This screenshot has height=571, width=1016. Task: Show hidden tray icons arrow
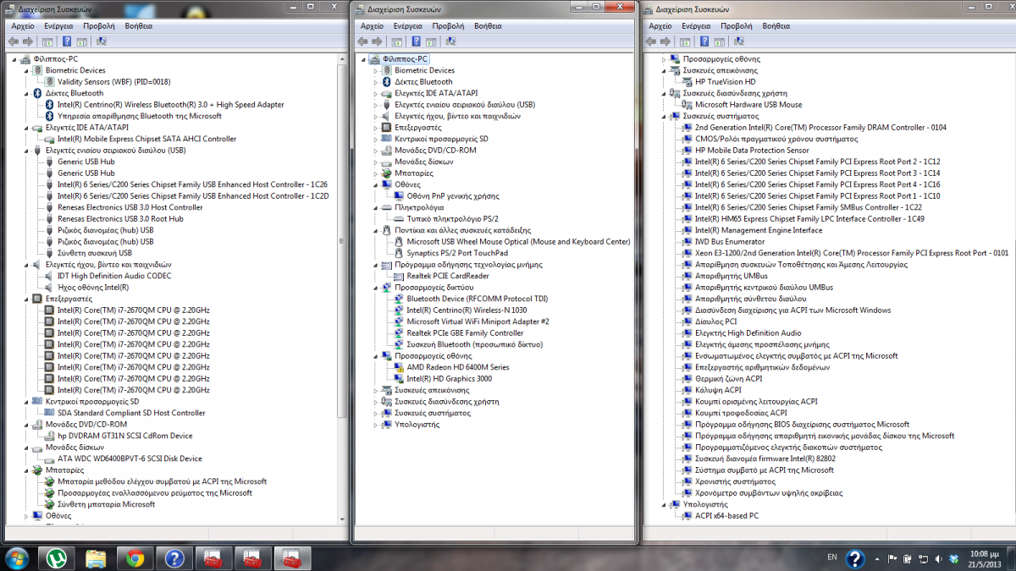pyautogui.click(x=875, y=559)
